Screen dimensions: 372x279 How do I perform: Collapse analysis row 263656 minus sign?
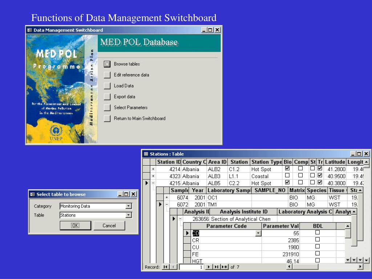[180, 219]
